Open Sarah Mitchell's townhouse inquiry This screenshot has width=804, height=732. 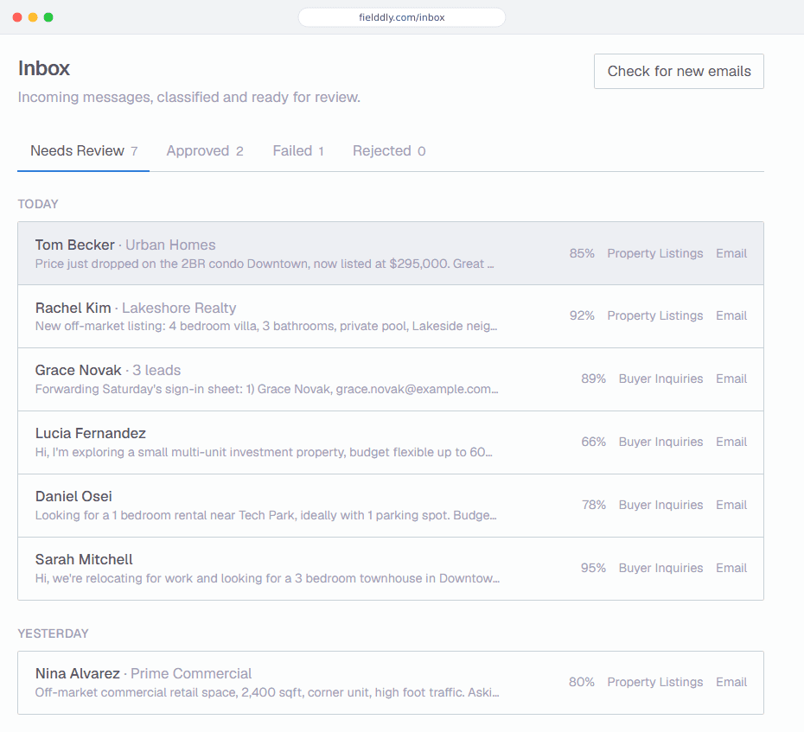click(x=391, y=569)
